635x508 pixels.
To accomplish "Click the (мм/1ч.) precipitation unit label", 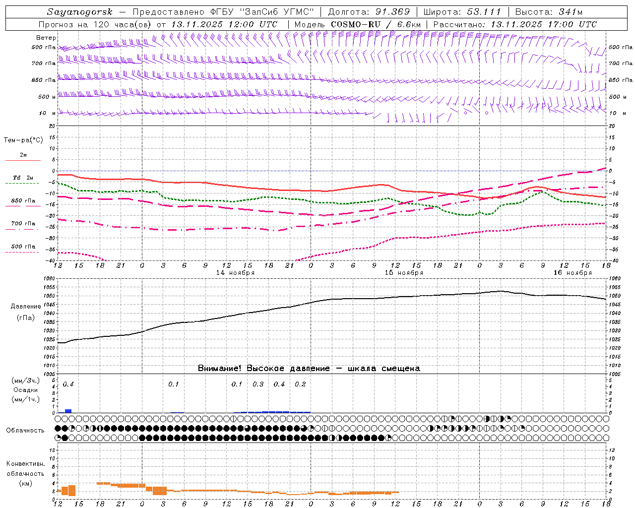I will pyautogui.click(x=26, y=399).
